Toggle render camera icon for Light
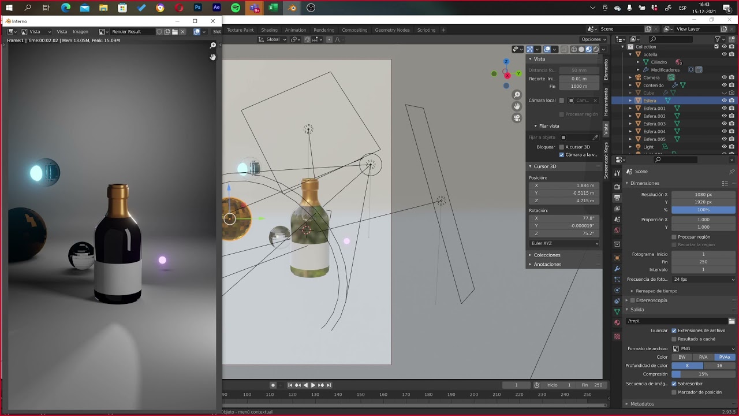Image resolution: width=739 pixels, height=416 pixels. [x=731, y=147]
